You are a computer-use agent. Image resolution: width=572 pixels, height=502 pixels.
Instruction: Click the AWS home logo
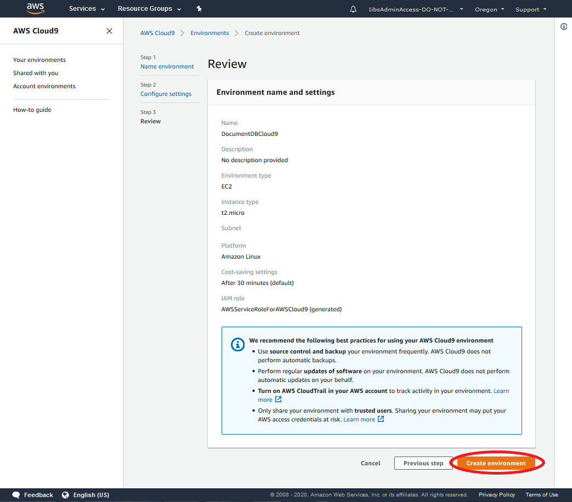[35, 8]
